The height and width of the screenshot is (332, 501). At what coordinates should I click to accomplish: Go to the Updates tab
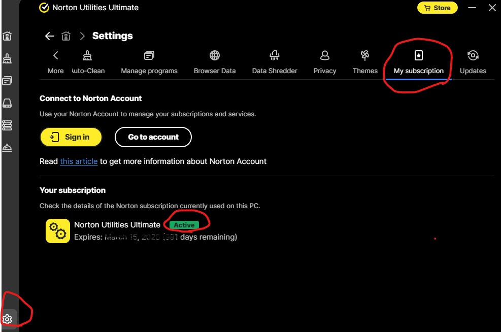473,62
